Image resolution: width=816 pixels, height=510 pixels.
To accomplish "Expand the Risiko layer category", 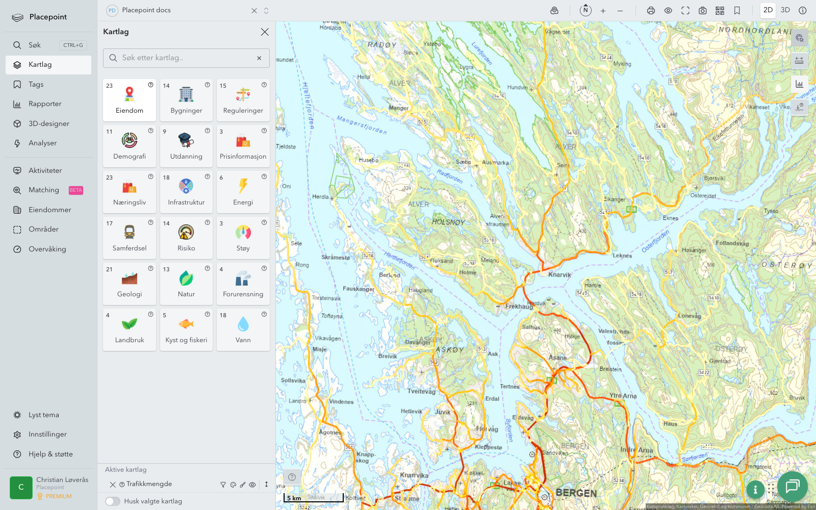I will point(186,238).
